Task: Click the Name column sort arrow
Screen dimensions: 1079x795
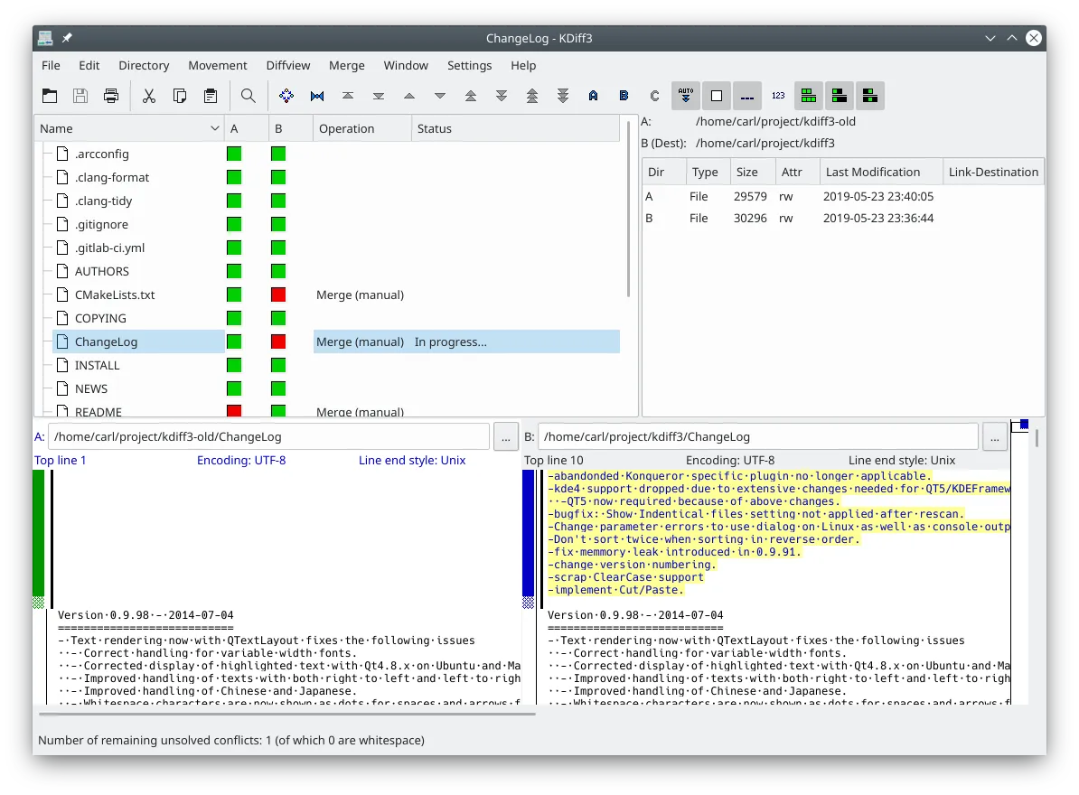Action: pyautogui.click(x=212, y=128)
